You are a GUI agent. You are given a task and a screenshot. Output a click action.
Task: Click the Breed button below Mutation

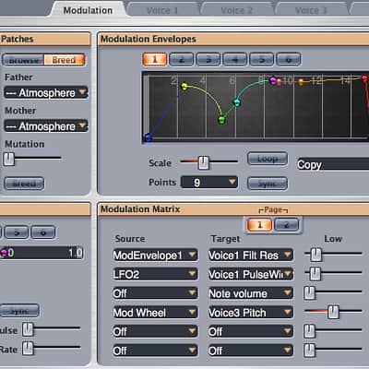[24, 184]
